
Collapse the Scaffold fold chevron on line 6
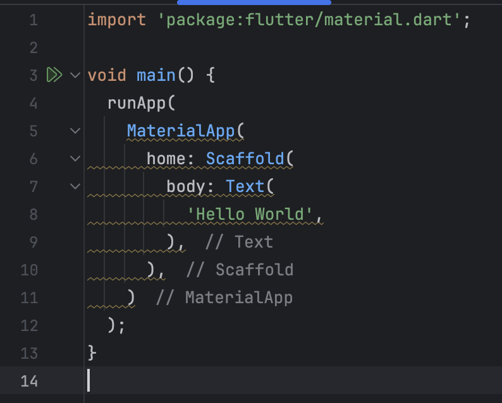tap(75, 159)
